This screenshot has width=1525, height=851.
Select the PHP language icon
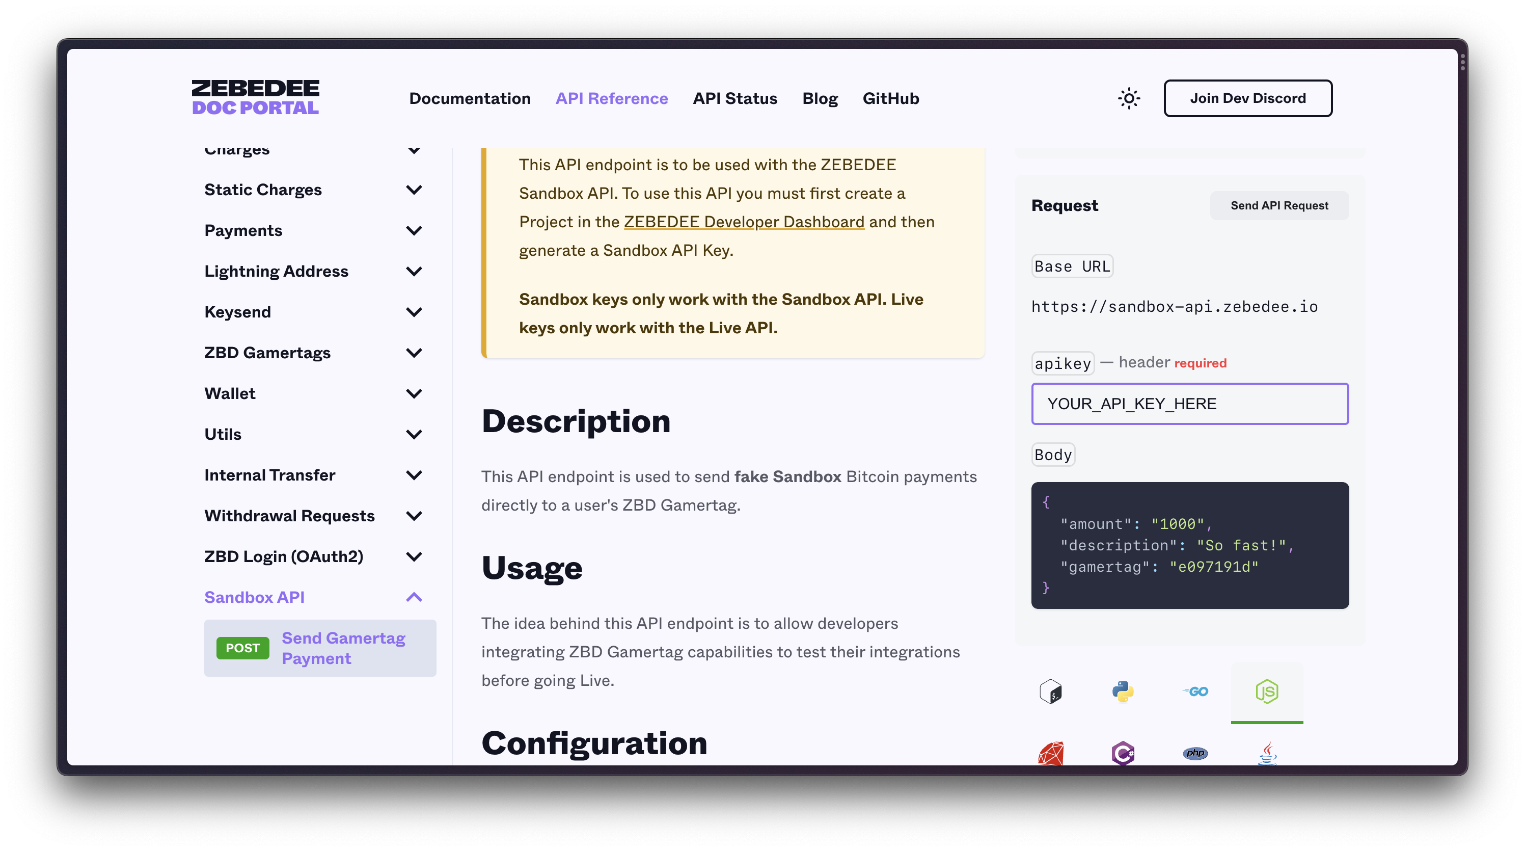pos(1195,754)
